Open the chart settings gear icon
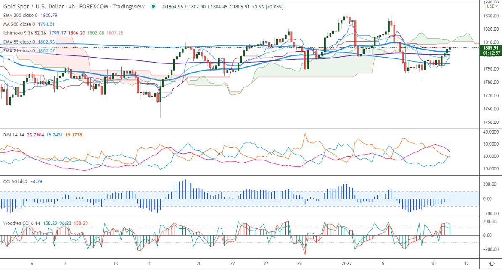 [492, 264]
